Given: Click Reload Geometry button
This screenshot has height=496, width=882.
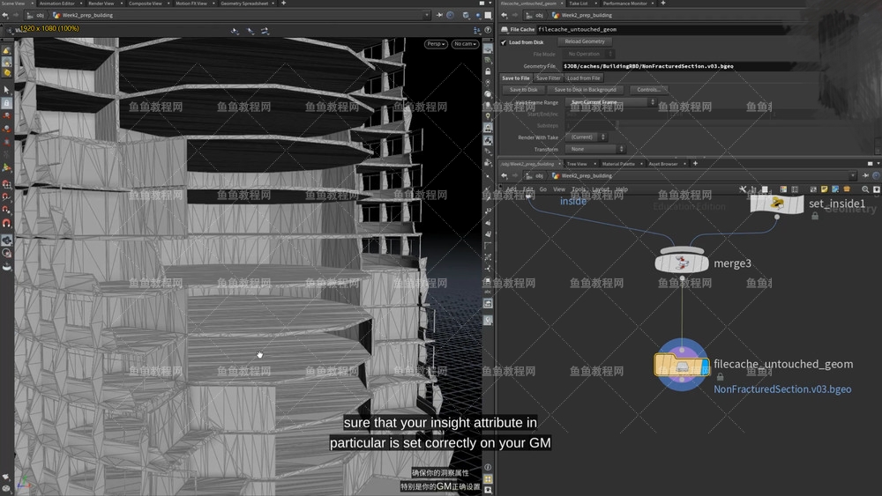Looking at the screenshot, I should [585, 41].
